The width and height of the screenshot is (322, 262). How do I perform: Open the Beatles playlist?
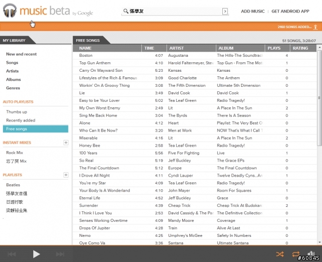tap(13, 185)
